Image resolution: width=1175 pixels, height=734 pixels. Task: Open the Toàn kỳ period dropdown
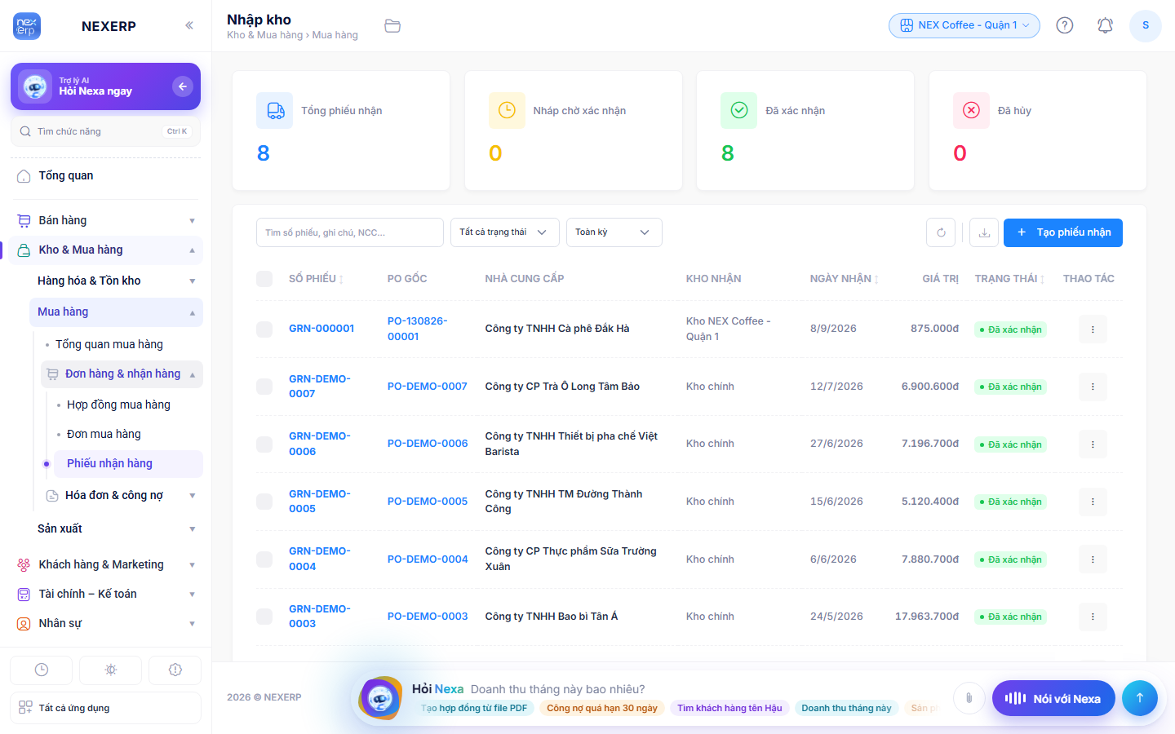tap(614, 232)
